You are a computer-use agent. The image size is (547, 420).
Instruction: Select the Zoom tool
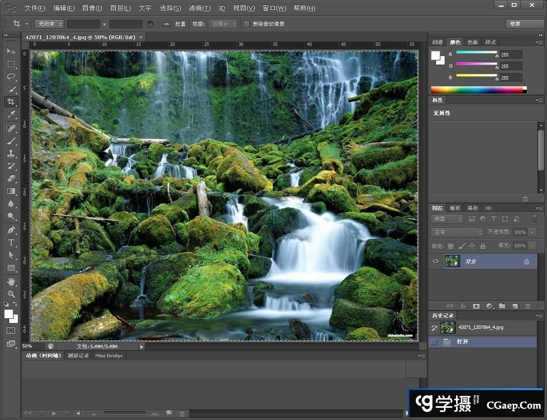click(x=12, y=294)
